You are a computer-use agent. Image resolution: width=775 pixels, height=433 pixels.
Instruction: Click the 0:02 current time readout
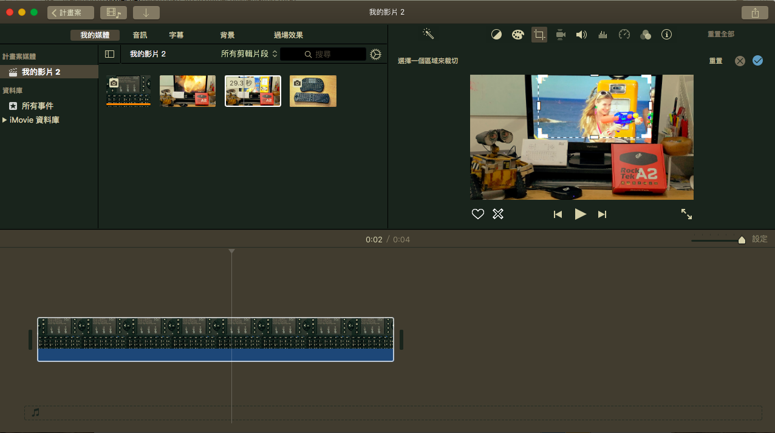374,239
